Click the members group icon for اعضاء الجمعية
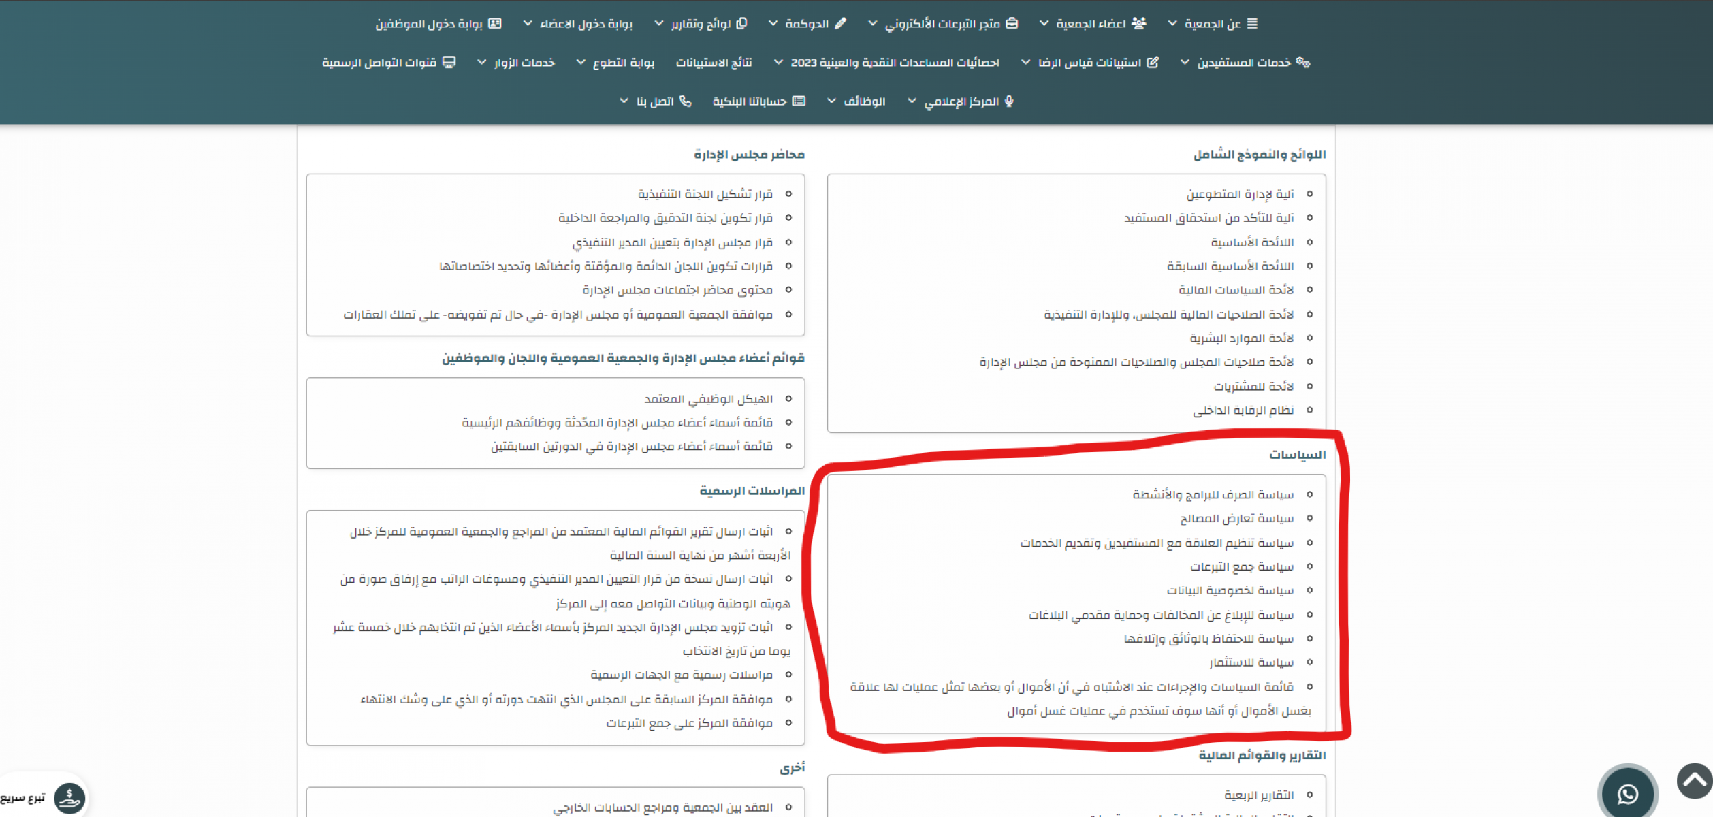The width and height of the screenshot is (1713, 817). (x=1139, y=23)
